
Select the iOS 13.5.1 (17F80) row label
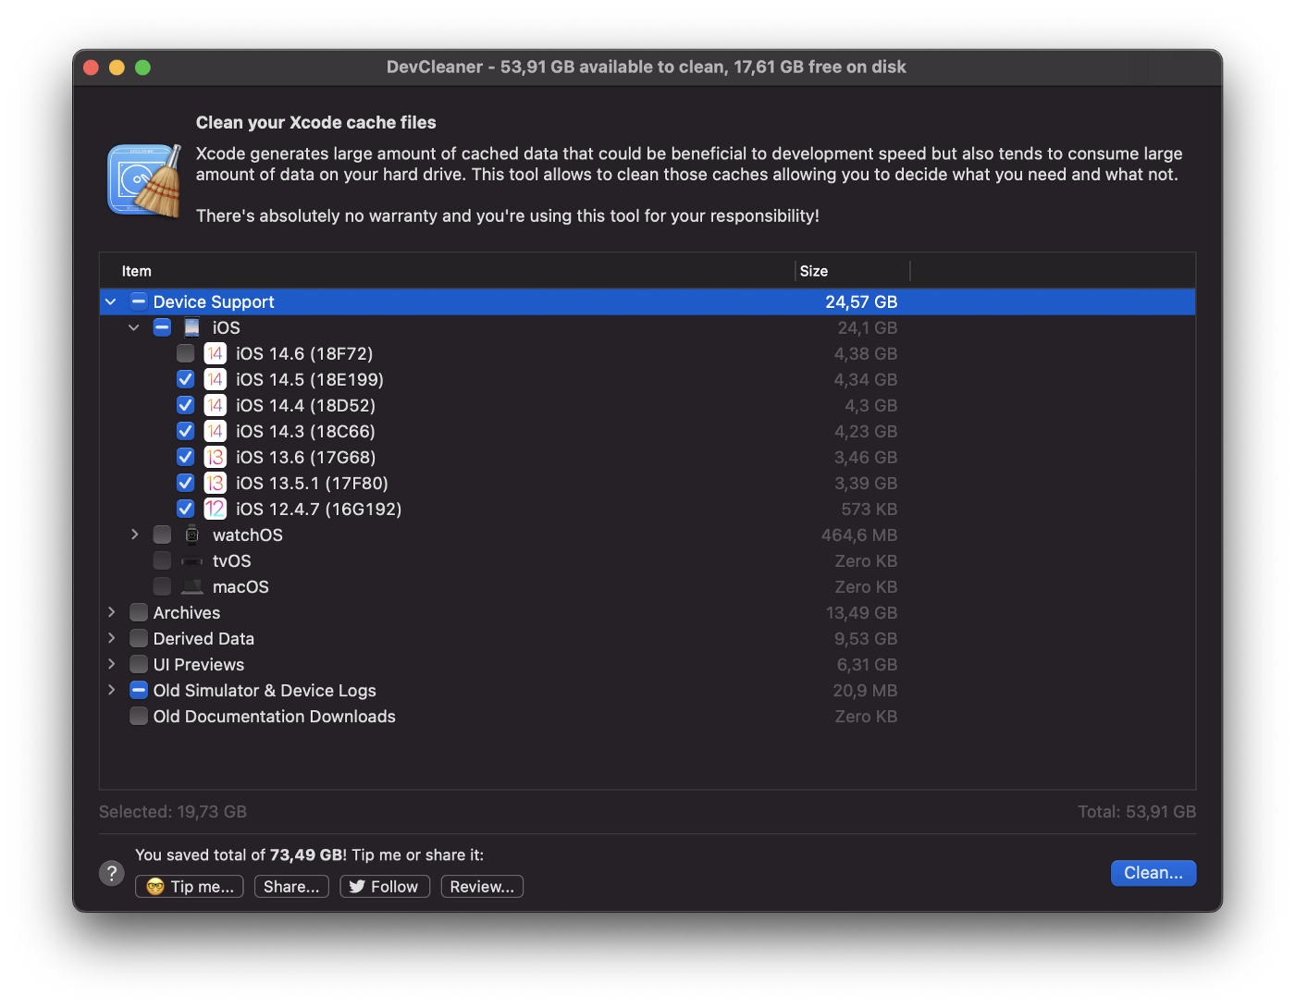[312, 483]
